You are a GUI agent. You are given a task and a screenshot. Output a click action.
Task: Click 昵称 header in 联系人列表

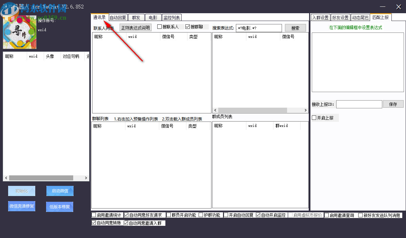pos(109,37)
